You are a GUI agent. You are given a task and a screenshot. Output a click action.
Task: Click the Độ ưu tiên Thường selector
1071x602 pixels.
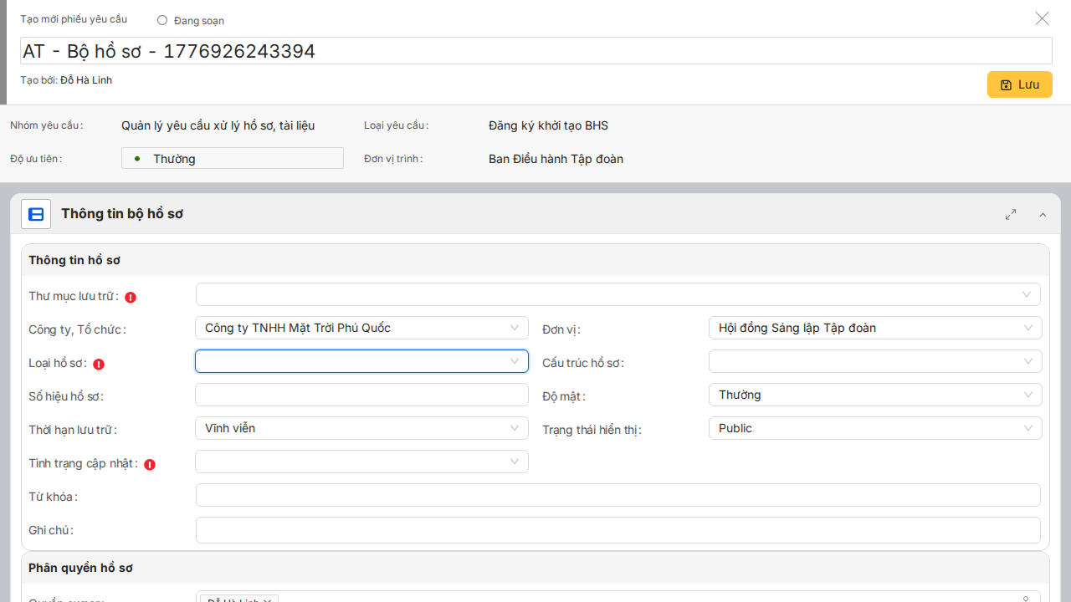[x=233, y=158]
